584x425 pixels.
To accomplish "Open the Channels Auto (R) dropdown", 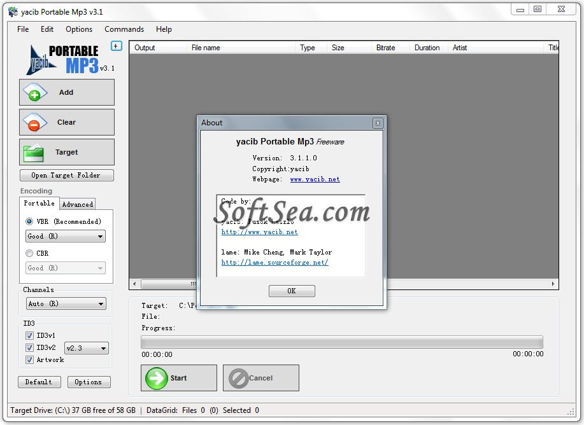I will coord(66,303).
